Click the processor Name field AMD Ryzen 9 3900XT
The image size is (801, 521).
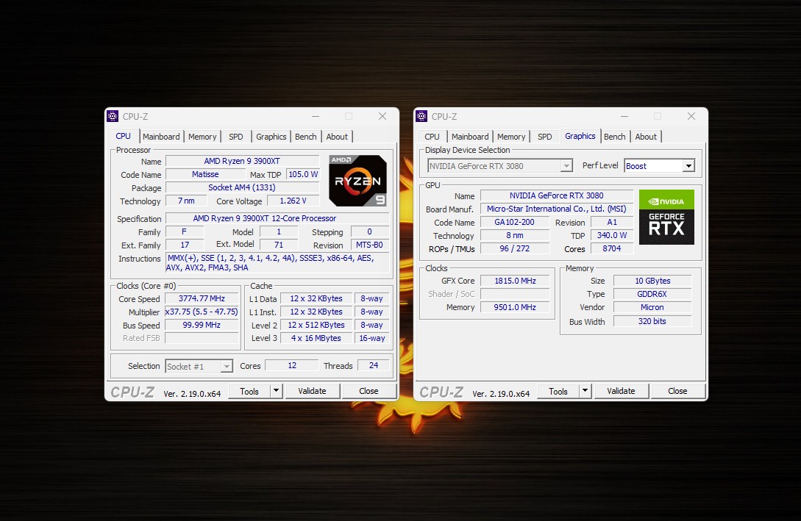(x=242, y=161)
